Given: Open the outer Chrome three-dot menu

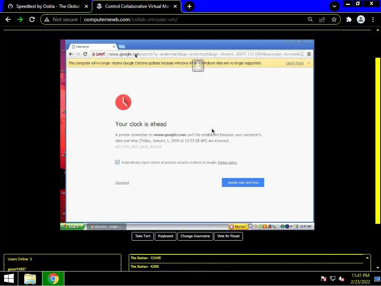Looking at the screenshot, I should [x=373, y=19].
